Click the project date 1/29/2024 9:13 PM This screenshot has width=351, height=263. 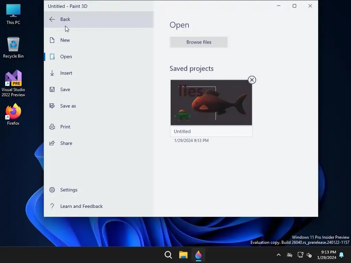click(x=191, y=140)
